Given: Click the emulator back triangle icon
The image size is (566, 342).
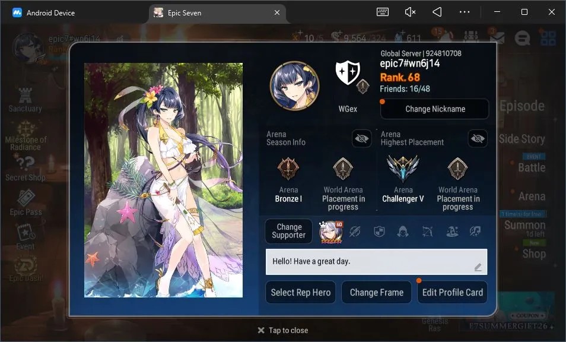Looking at the screenshot, I should (x=437, y=12).
